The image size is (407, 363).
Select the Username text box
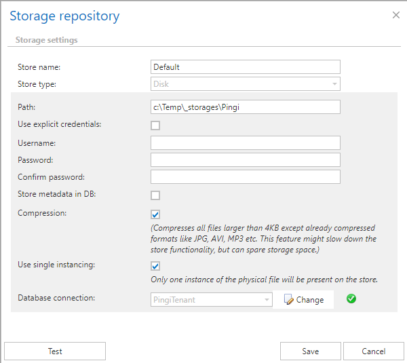245,142
